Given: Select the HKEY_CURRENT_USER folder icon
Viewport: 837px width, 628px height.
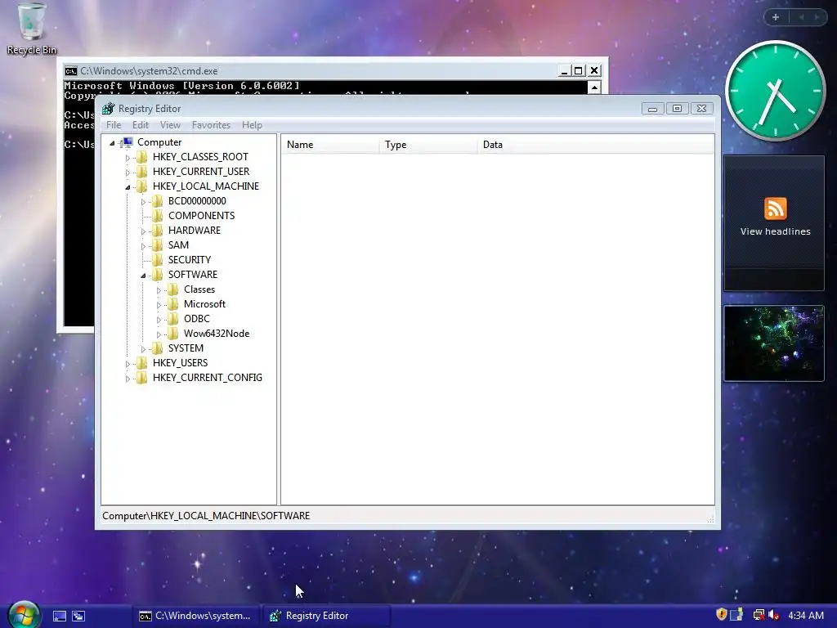Looking at the screenshot, I should 142,172.
